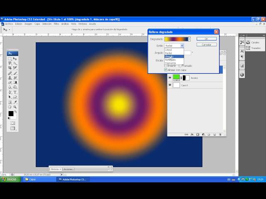This screenshot has height=199, width=266.
Task: Click the black-white layer mask thumbnail
Action: point(186,78)
